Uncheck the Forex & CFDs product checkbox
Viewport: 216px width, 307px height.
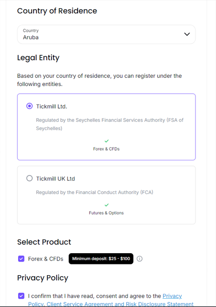tap(22, 259)
